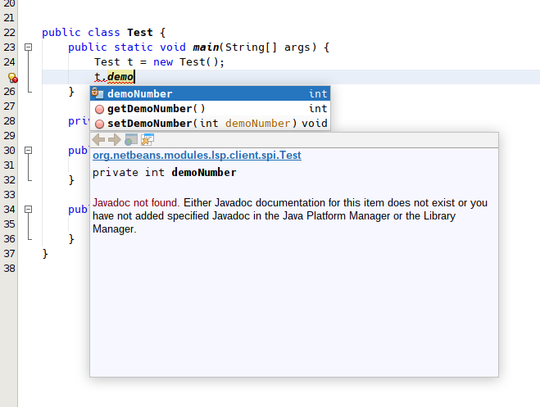540x407 pixels.
Task: Select demoNumber completion item
Action: (210, 93)
